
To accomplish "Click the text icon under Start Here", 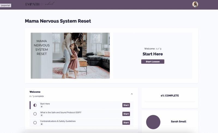I will coord(42,107).
